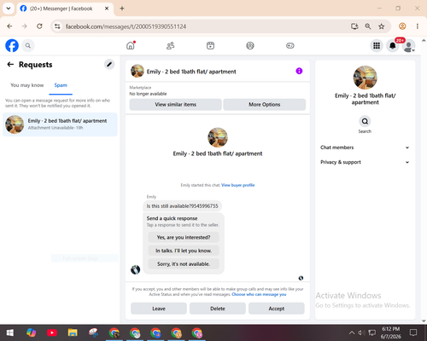The width and height of the screenshot is (427, 341).
Task: Show hidden tray icons chevron
Action: coord(352,332)
